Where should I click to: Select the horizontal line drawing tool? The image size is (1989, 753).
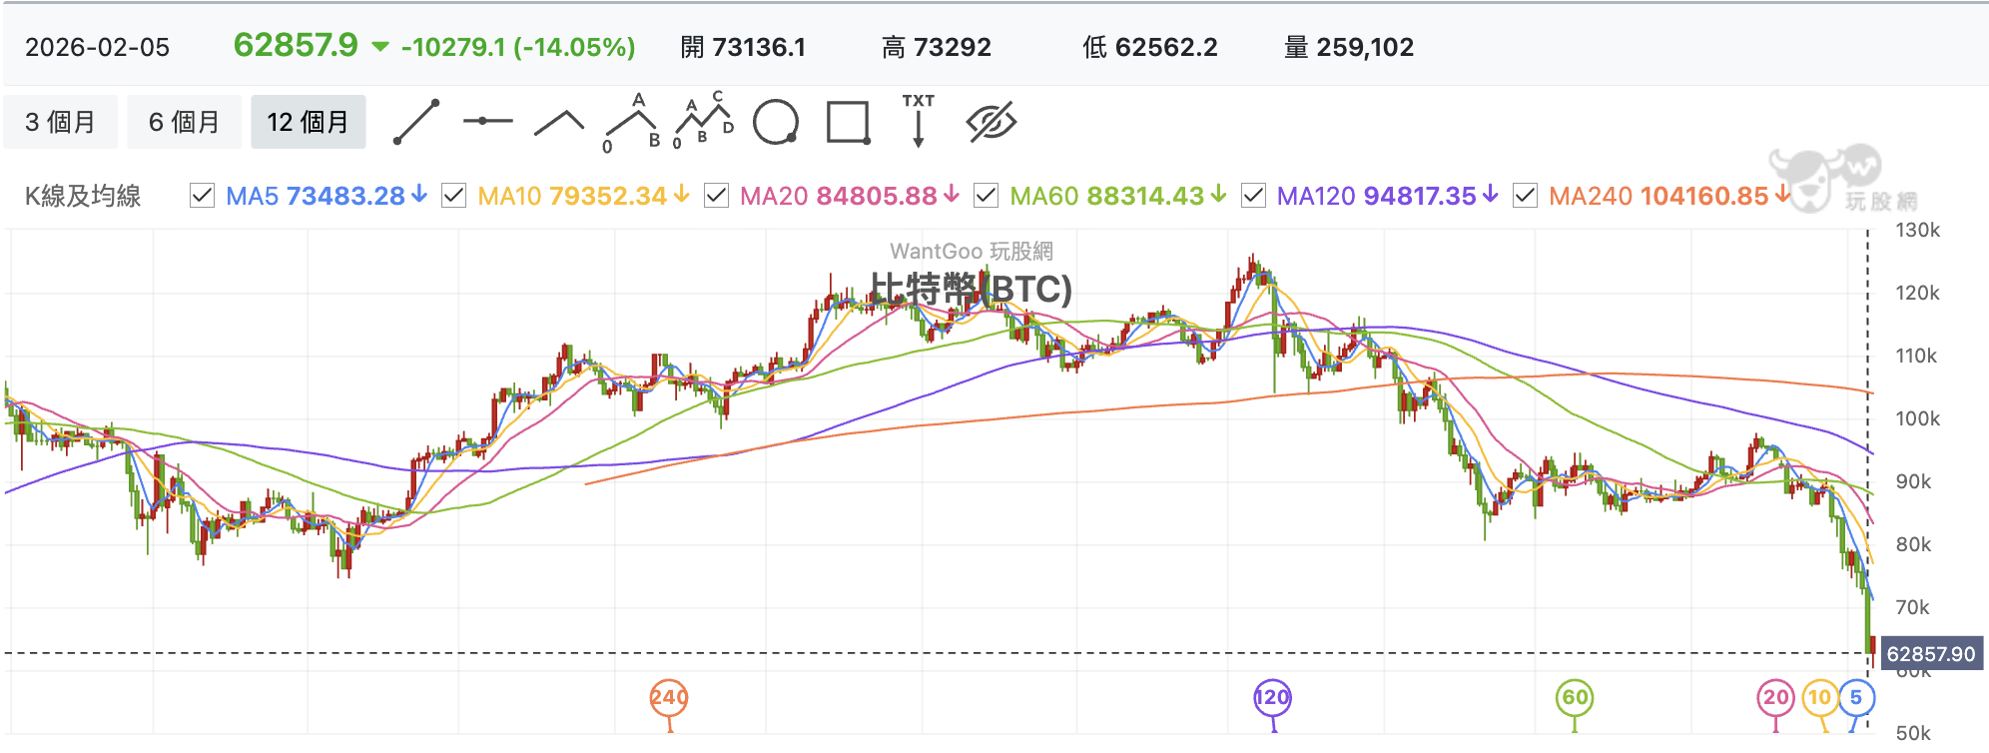pos(487,121)
